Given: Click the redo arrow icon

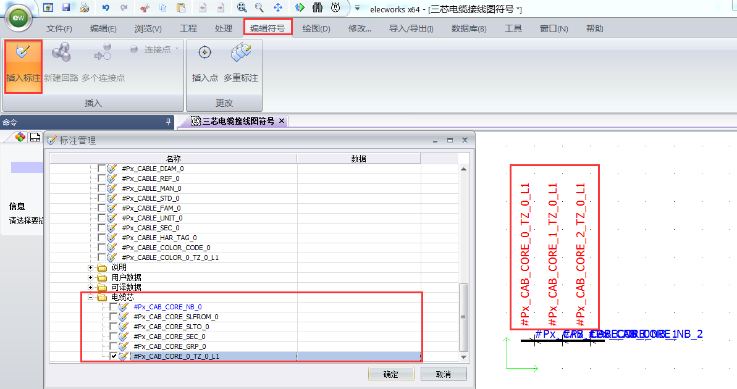Looking at the screenshot, I should pos(124,7).
